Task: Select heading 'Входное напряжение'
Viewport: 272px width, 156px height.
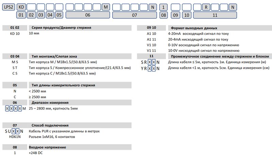Action: click(x=47, y=148)
